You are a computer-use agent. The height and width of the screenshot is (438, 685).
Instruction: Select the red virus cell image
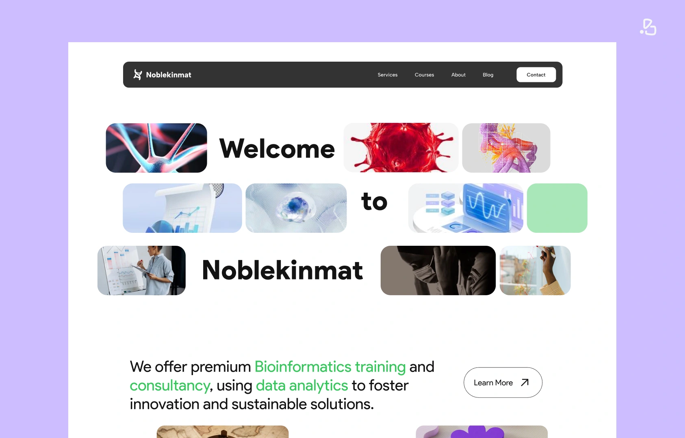[x=401, y=148]
